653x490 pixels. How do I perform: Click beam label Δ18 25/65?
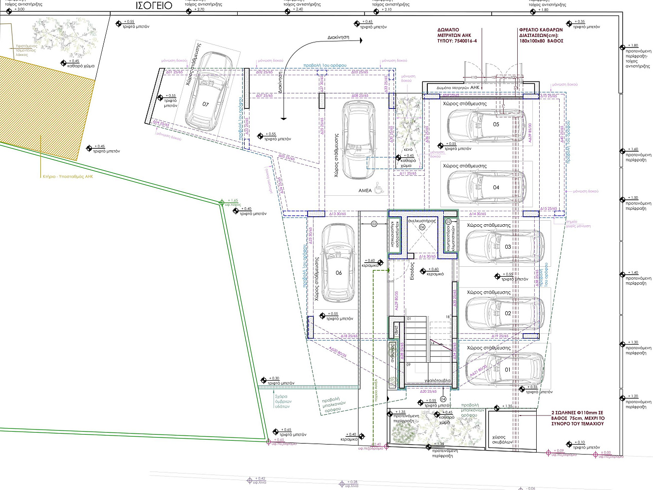coord(349,336)
